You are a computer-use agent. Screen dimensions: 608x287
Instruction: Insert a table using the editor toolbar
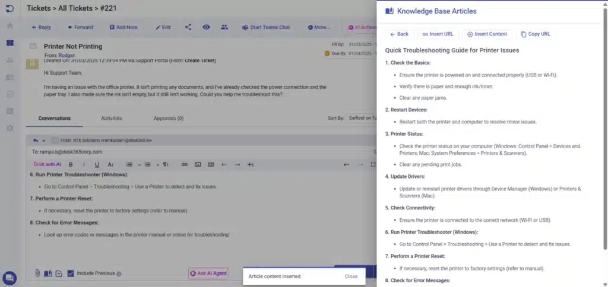[x=210, y=164]
